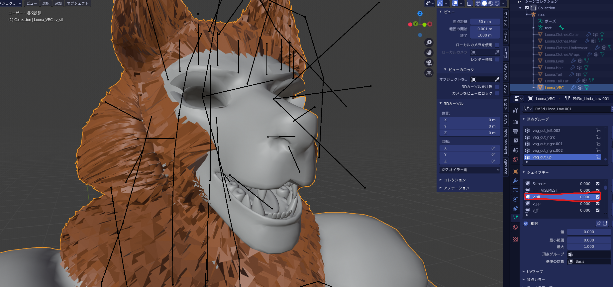This screenshot has height=287, width=613.
Task: Click the Z axis on the navigation gizmo
Action: pyautogui.click(x=420, y=14)
